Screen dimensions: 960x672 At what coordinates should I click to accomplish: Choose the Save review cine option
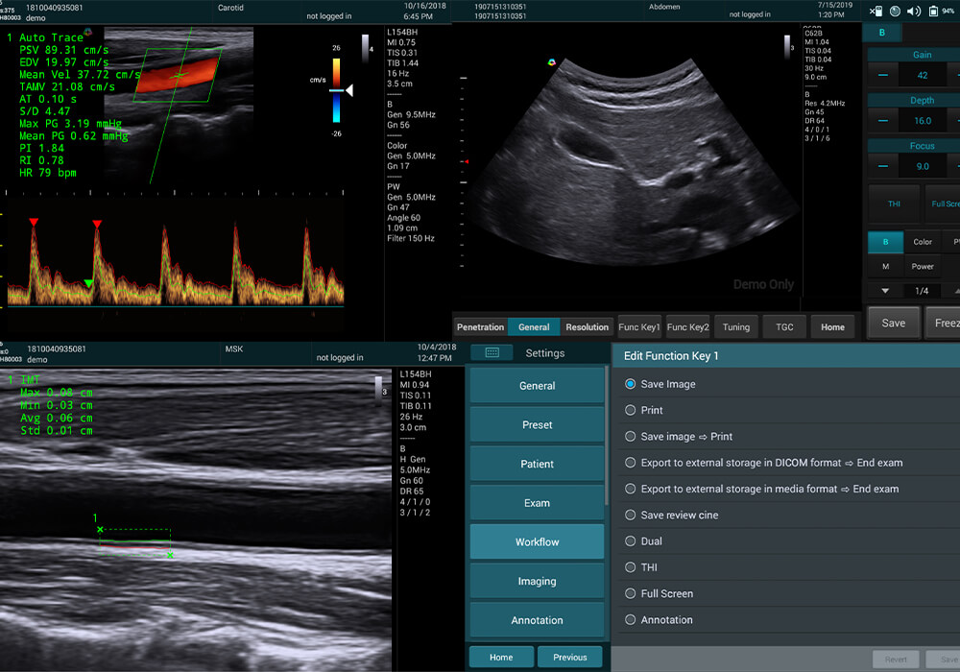click(631, 516)
